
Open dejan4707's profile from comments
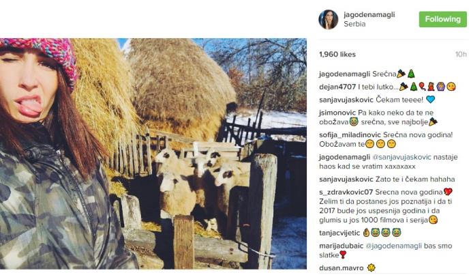337,87
